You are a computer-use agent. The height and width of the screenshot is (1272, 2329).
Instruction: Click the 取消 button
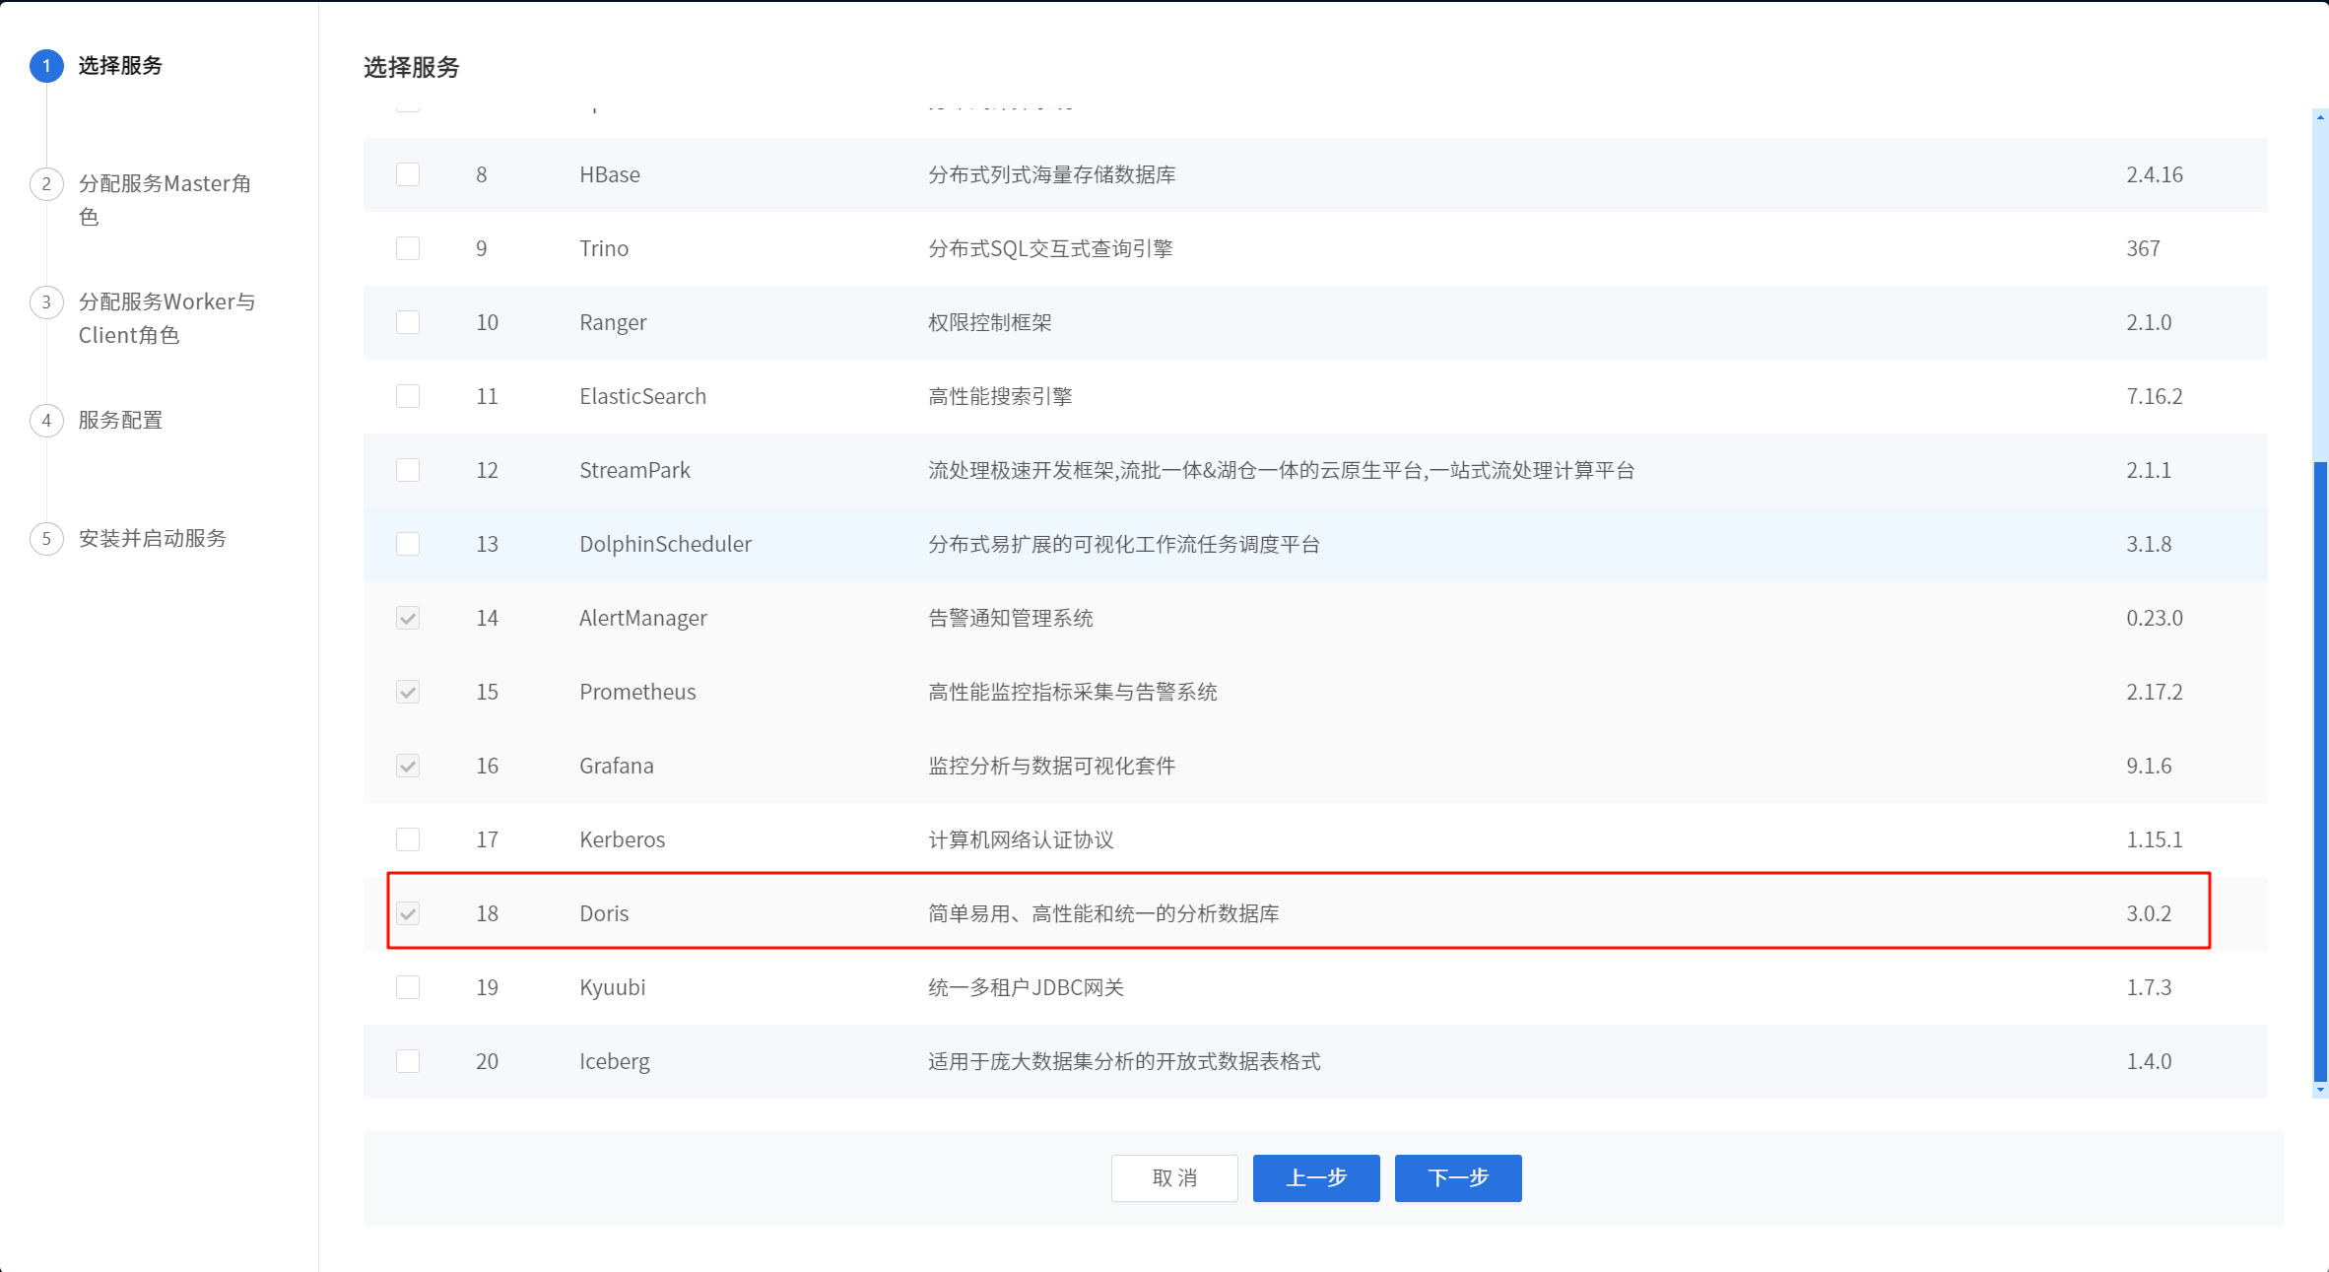(x=1174, y=1177)
